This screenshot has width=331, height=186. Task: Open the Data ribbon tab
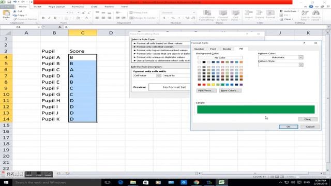(x=94, y=7)
